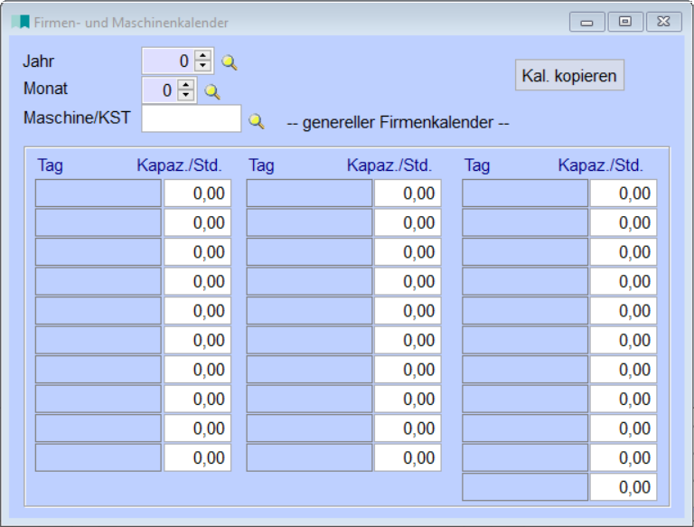The width and height of the screenshot is (694, 527).
Task: Decrease the Jahr value with the down arrow
Action: pos(202,66)
